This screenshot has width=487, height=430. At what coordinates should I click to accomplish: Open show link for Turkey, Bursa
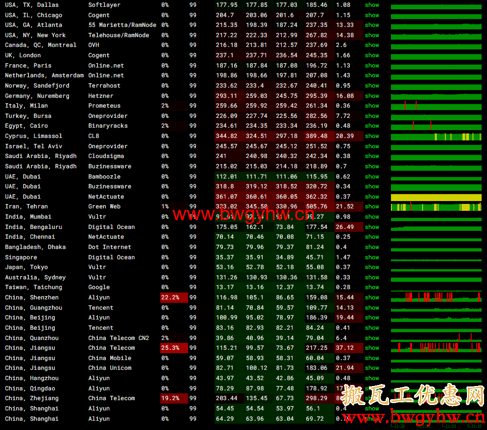click(372, 116)
